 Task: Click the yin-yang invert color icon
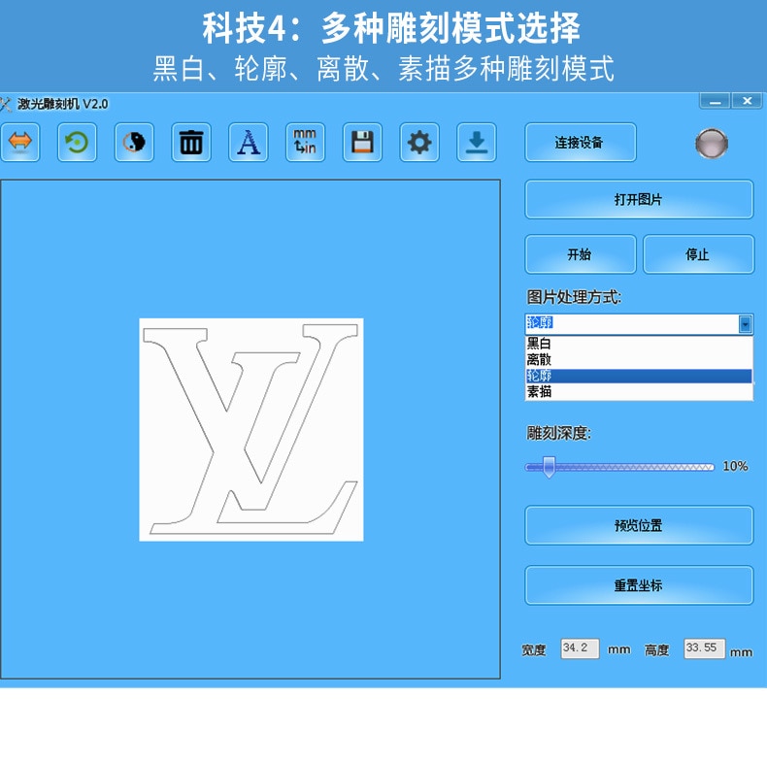pos(134,143)
